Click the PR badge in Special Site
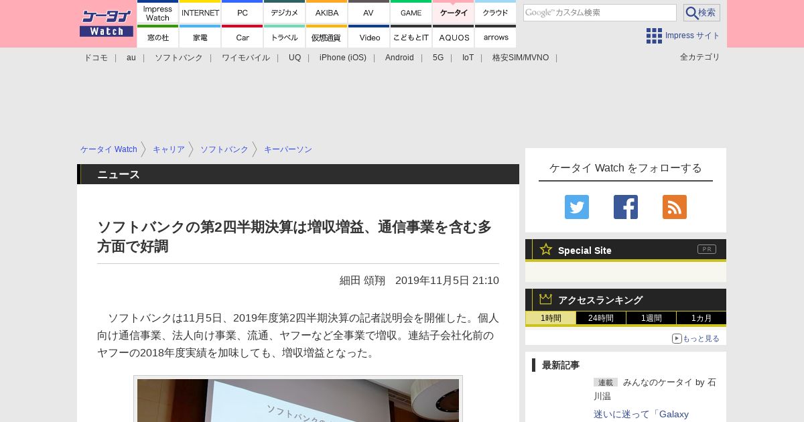The height and width of the screenshot is (422, 804). point(707,249)
